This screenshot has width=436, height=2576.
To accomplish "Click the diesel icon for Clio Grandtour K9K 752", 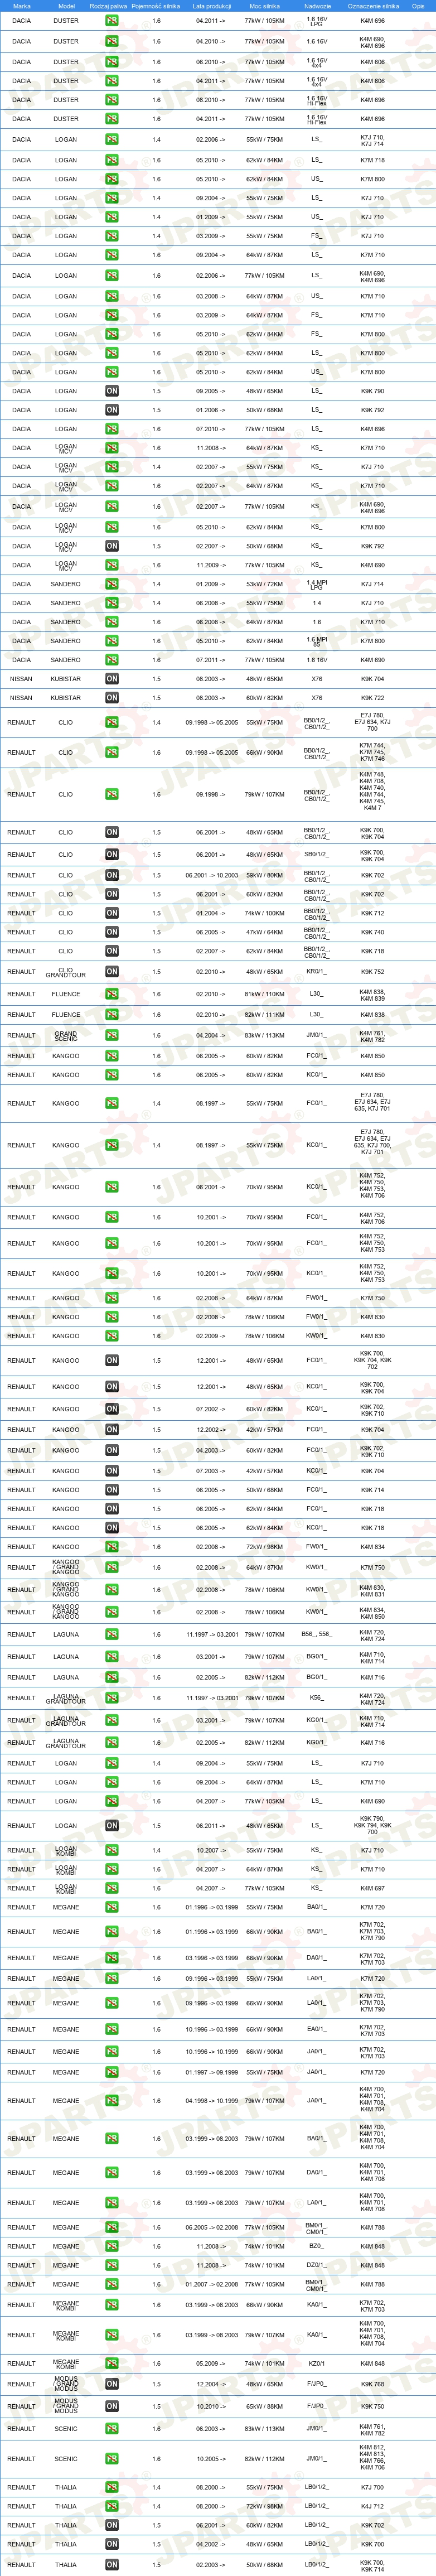I will (x=112, y=972).
